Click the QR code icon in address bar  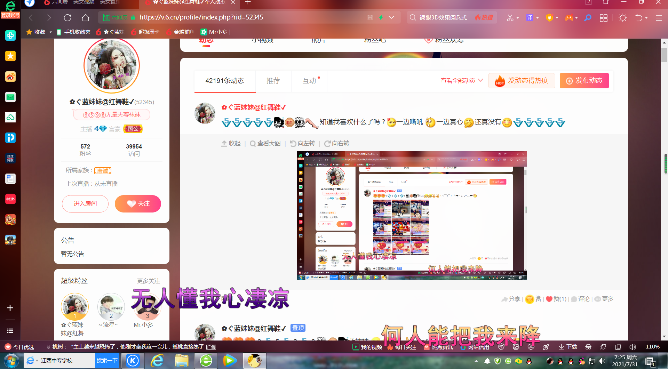pos(370,17)
